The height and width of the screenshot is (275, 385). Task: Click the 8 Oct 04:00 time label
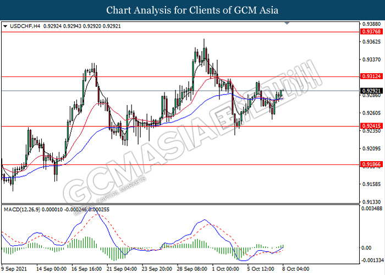point(296,269)
